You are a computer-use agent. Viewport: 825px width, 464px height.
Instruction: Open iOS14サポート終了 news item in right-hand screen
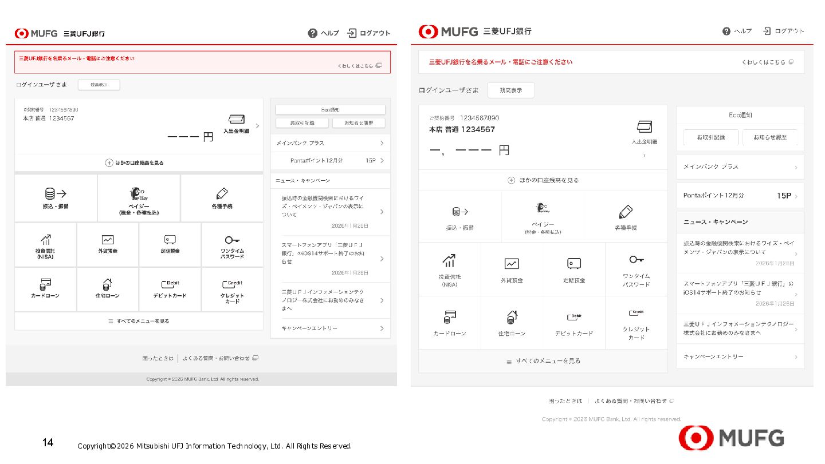(740, 294)
